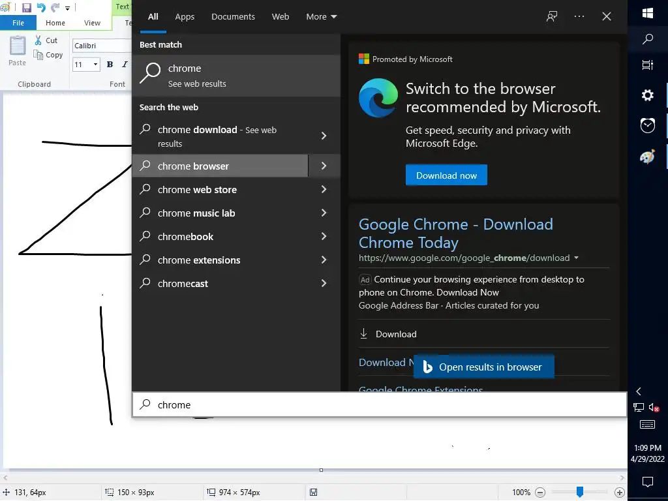
Task: Click the Calibri font name box
Action: 102,46
